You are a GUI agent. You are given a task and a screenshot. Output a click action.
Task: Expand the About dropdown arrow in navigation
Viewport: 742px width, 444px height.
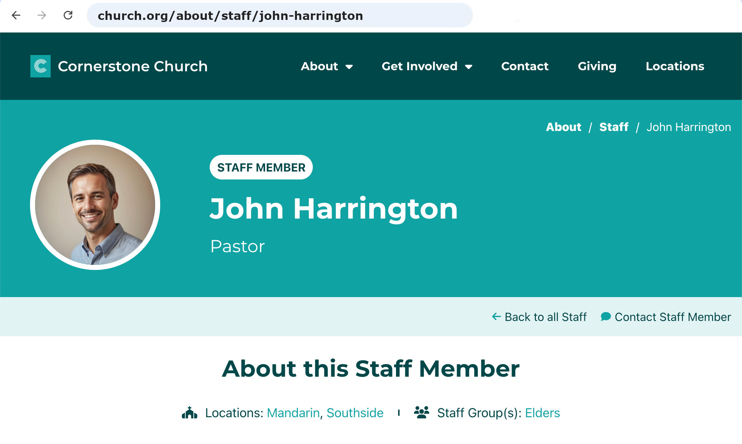349,67
